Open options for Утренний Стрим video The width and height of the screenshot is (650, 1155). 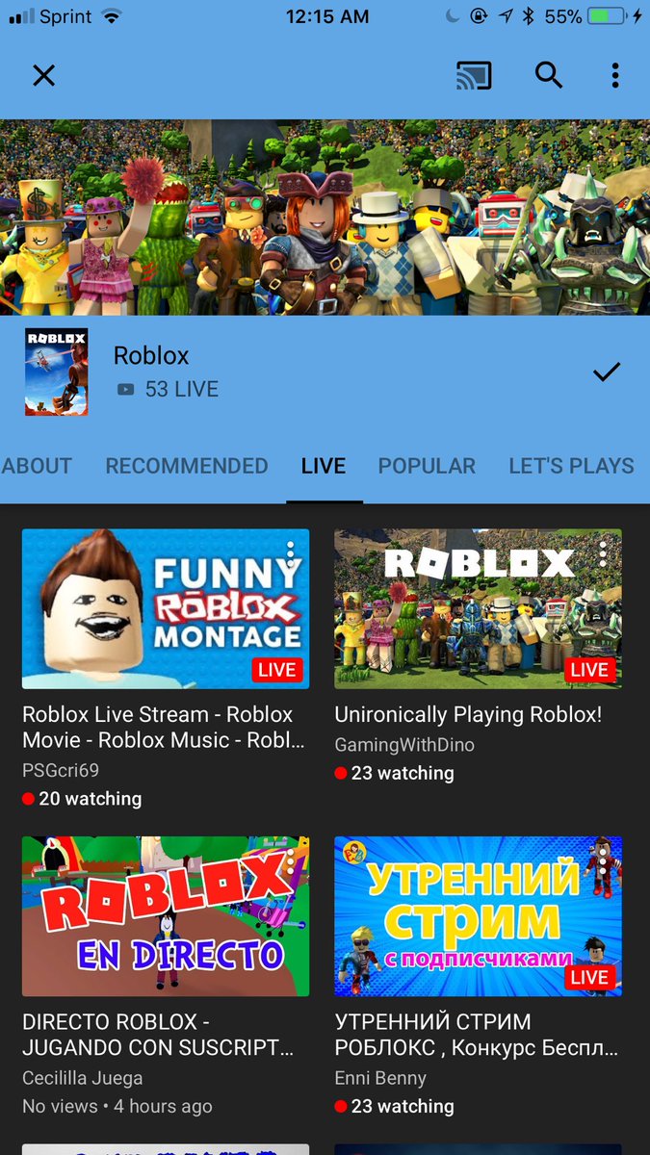tap(603, 860)
